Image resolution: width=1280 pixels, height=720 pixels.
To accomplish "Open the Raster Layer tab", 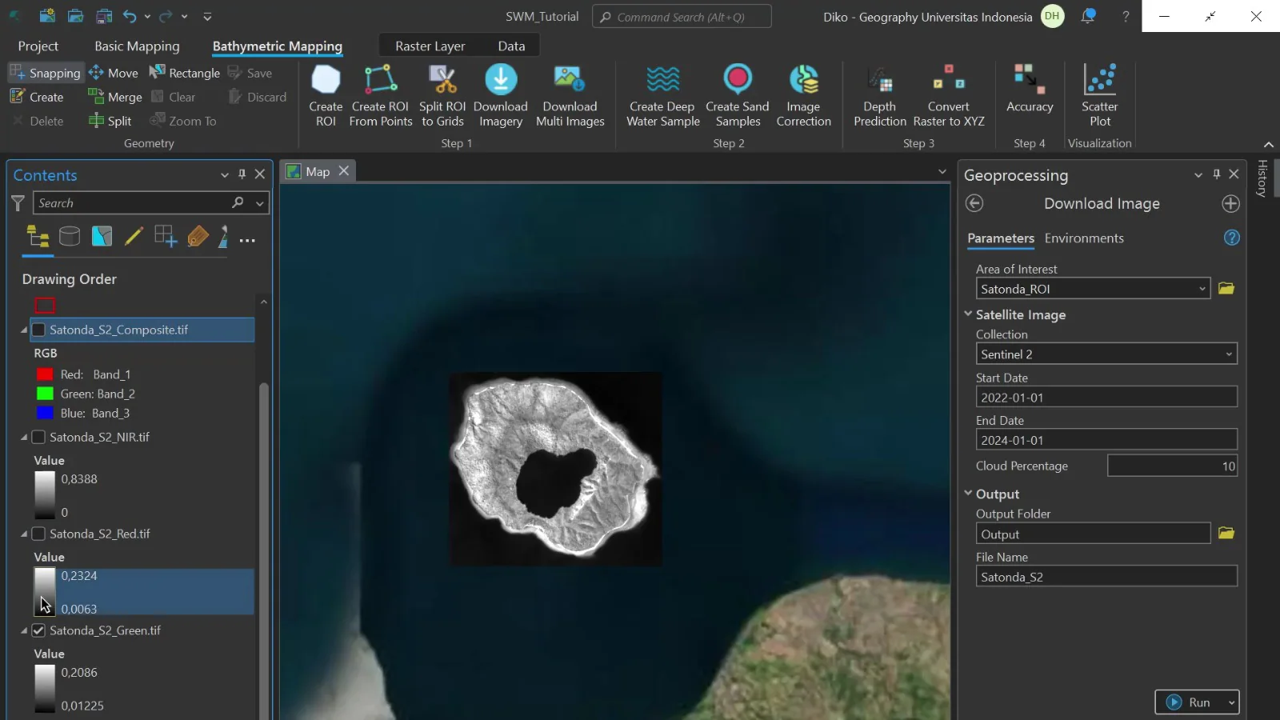I will (430, 46).
